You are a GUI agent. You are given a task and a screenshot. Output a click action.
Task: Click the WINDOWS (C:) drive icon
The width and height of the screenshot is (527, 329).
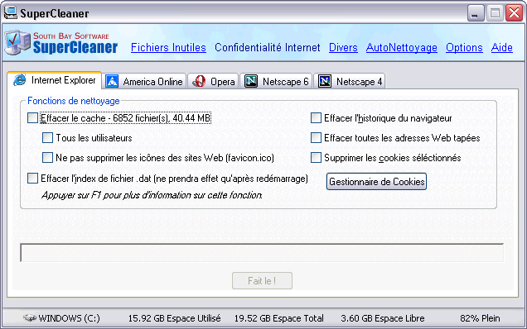coord(30,317)
